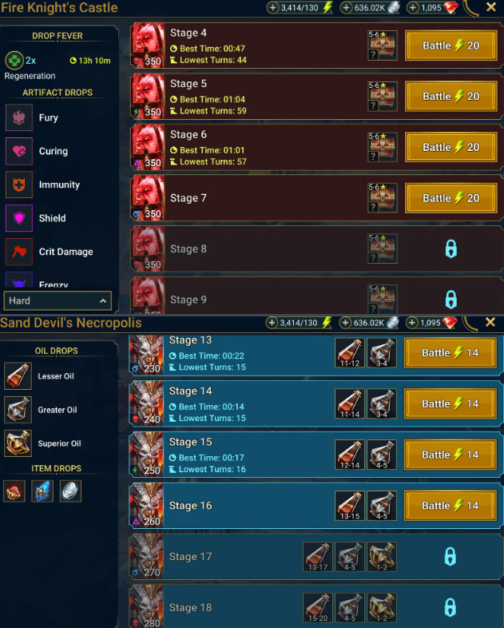
Task: Start Fire Knight Stage 7 battle
Action: tap(450, 198)
